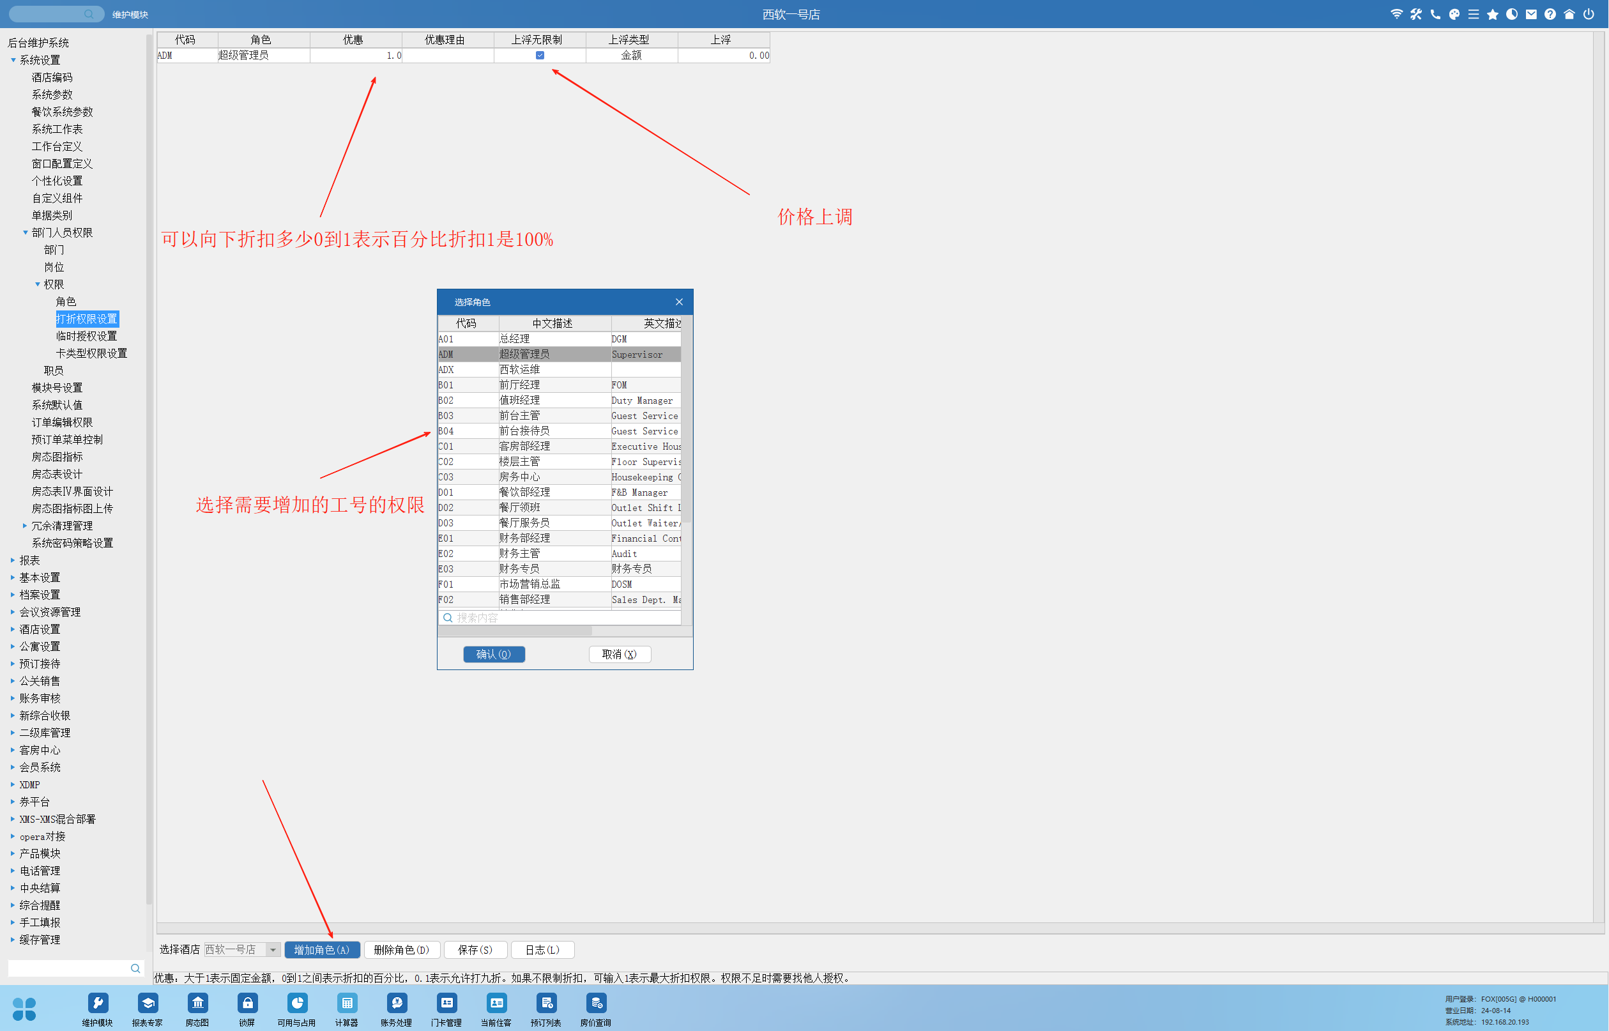Open 门卡管理 card icon

[x=446, y=1003]
